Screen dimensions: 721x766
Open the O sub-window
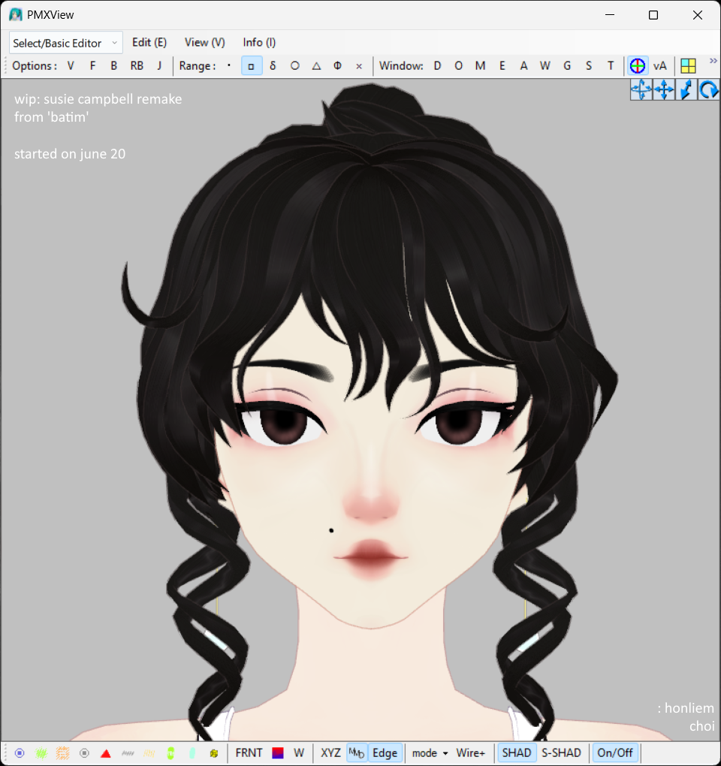[458, 66]
